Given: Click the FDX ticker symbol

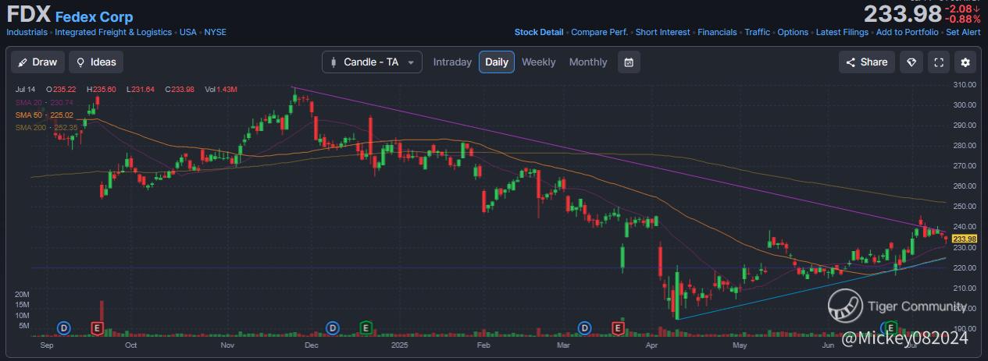Looking at the screenshot, I should (x=29, y=15).
